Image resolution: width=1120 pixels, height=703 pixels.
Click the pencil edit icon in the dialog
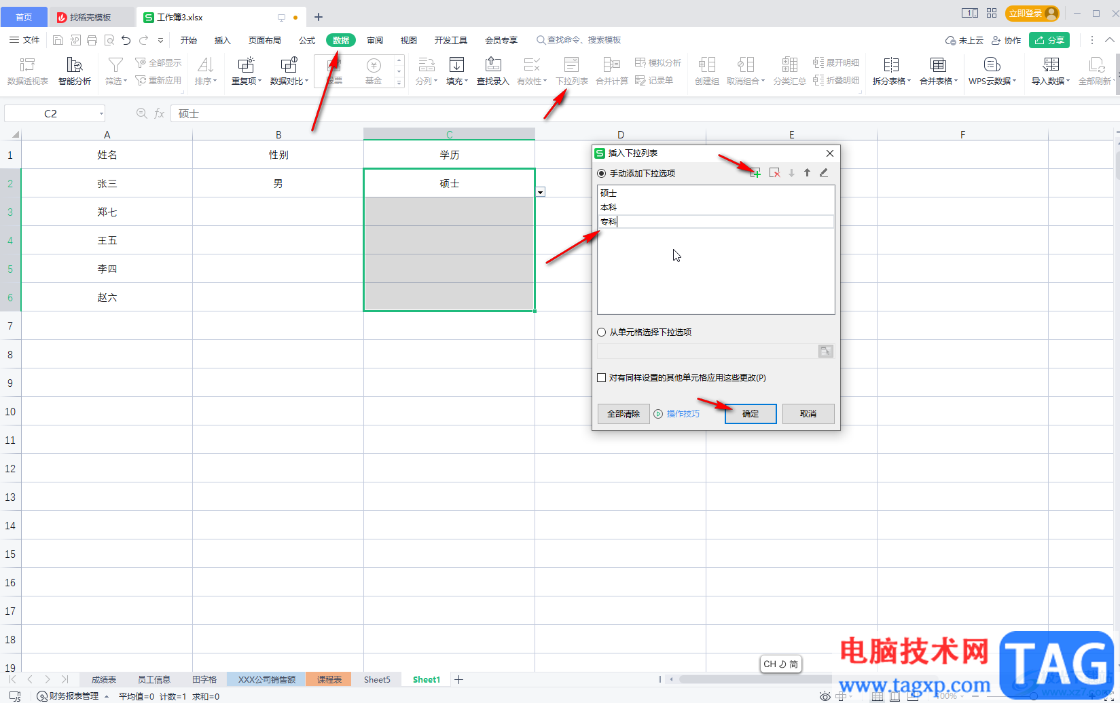coord(824,173)
